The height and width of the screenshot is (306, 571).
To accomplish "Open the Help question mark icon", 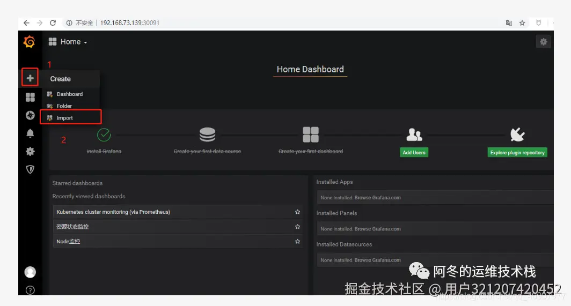I will tap(30, 290).
